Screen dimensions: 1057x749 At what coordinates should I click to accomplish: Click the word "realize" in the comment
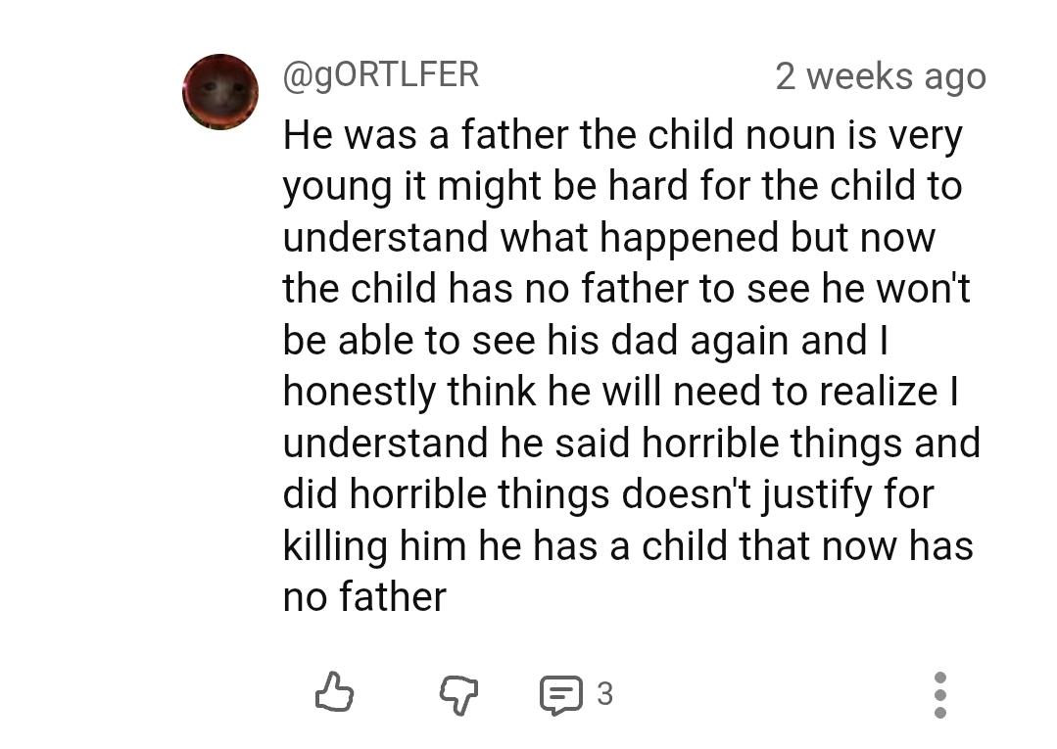tap(878, 392)
